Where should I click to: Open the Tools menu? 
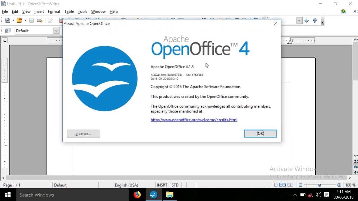(x=83, y=11)
